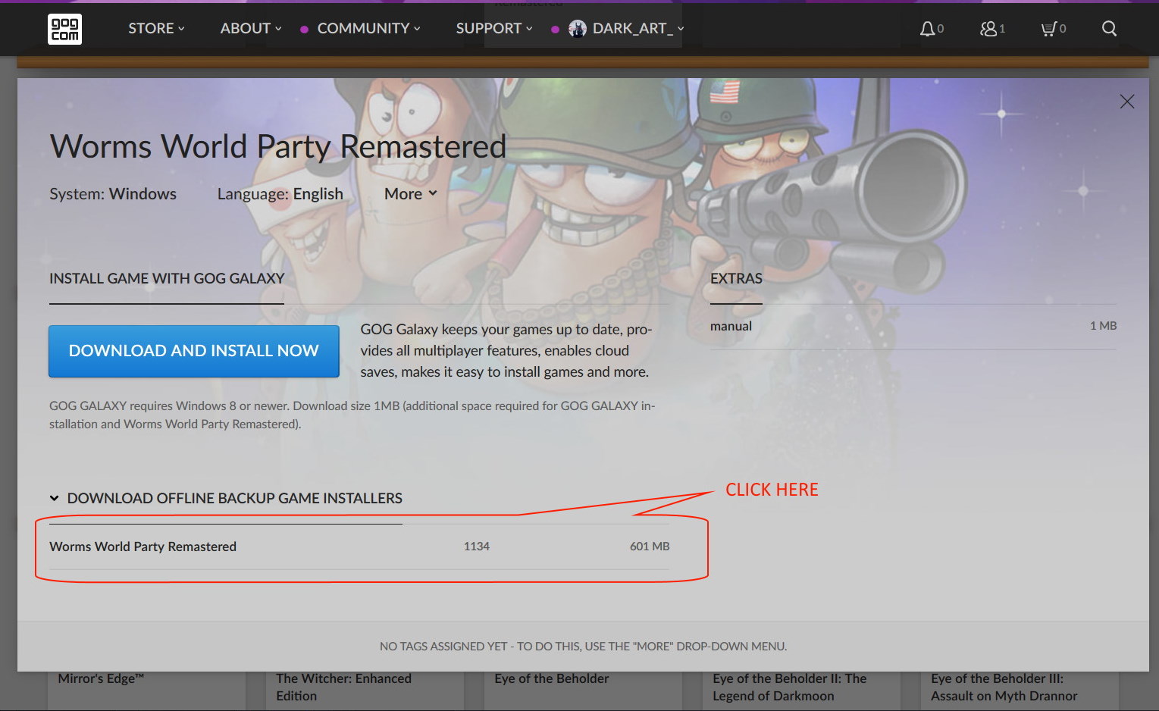Click the search magnifier icon
This screenshot has width=1159, height=711.
pos(1109,29)
